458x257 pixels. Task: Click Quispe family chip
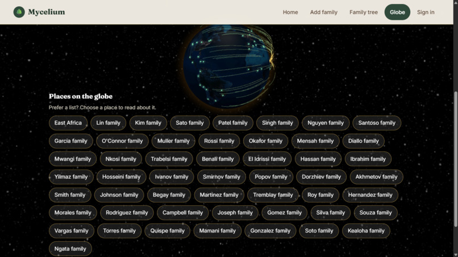coord(168,231)
